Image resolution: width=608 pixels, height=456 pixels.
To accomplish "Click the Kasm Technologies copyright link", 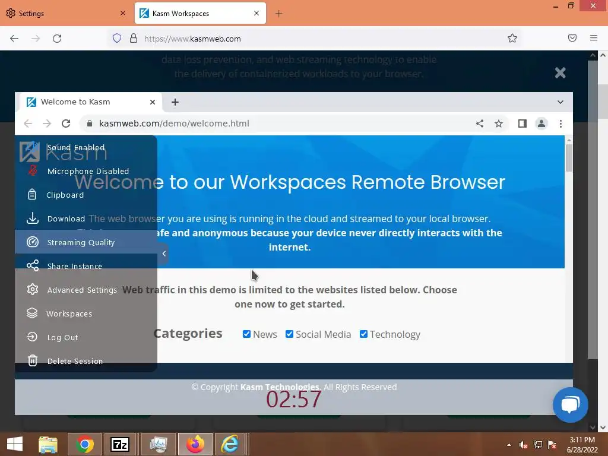I will pos(281,387).
